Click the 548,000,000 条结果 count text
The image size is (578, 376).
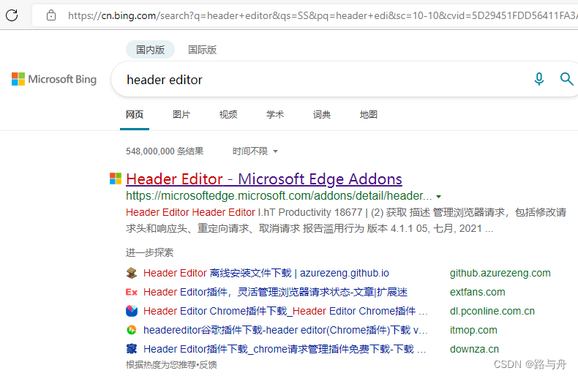(x=165, y=151)
